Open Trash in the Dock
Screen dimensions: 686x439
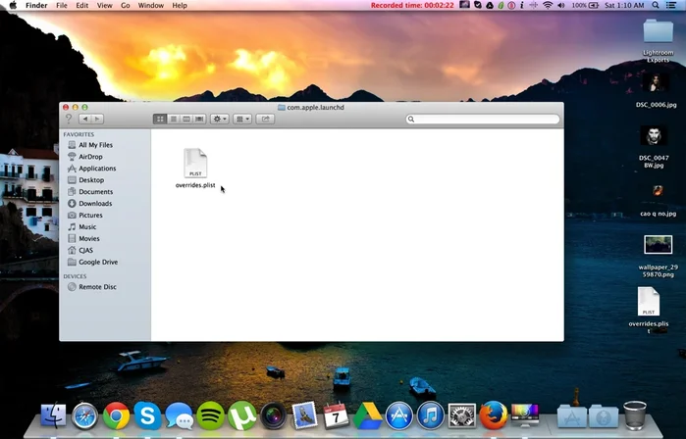pyautogui.click(x=635, y=415)
